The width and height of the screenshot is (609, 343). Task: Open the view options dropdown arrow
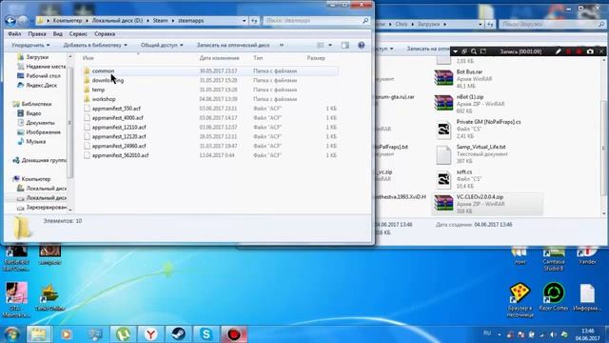pos(330,45)
